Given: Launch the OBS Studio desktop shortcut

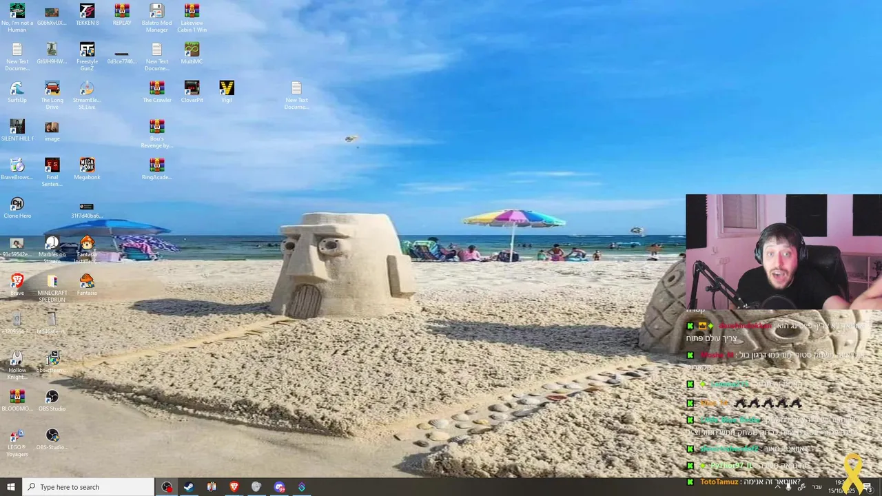Looking at the screenshot, I should tap(52, 400).
